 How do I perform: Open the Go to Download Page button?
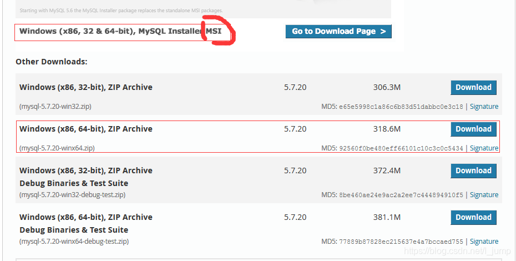pos(338,31)
